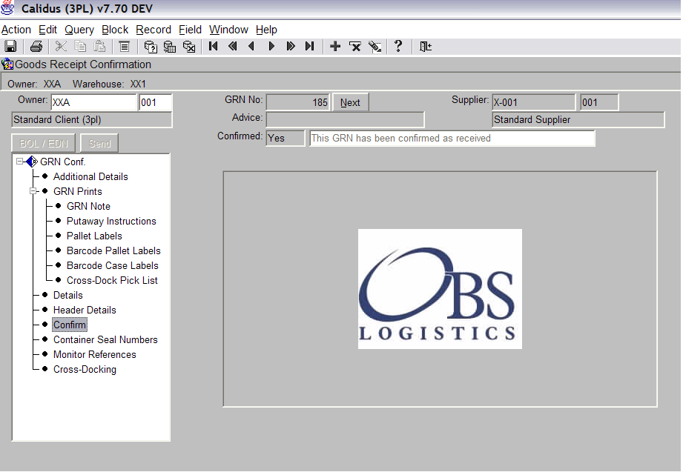This screenshot has width=683, height=475.
Task: Select the highlighted Confirm tree item
Action: click(70, 325)
